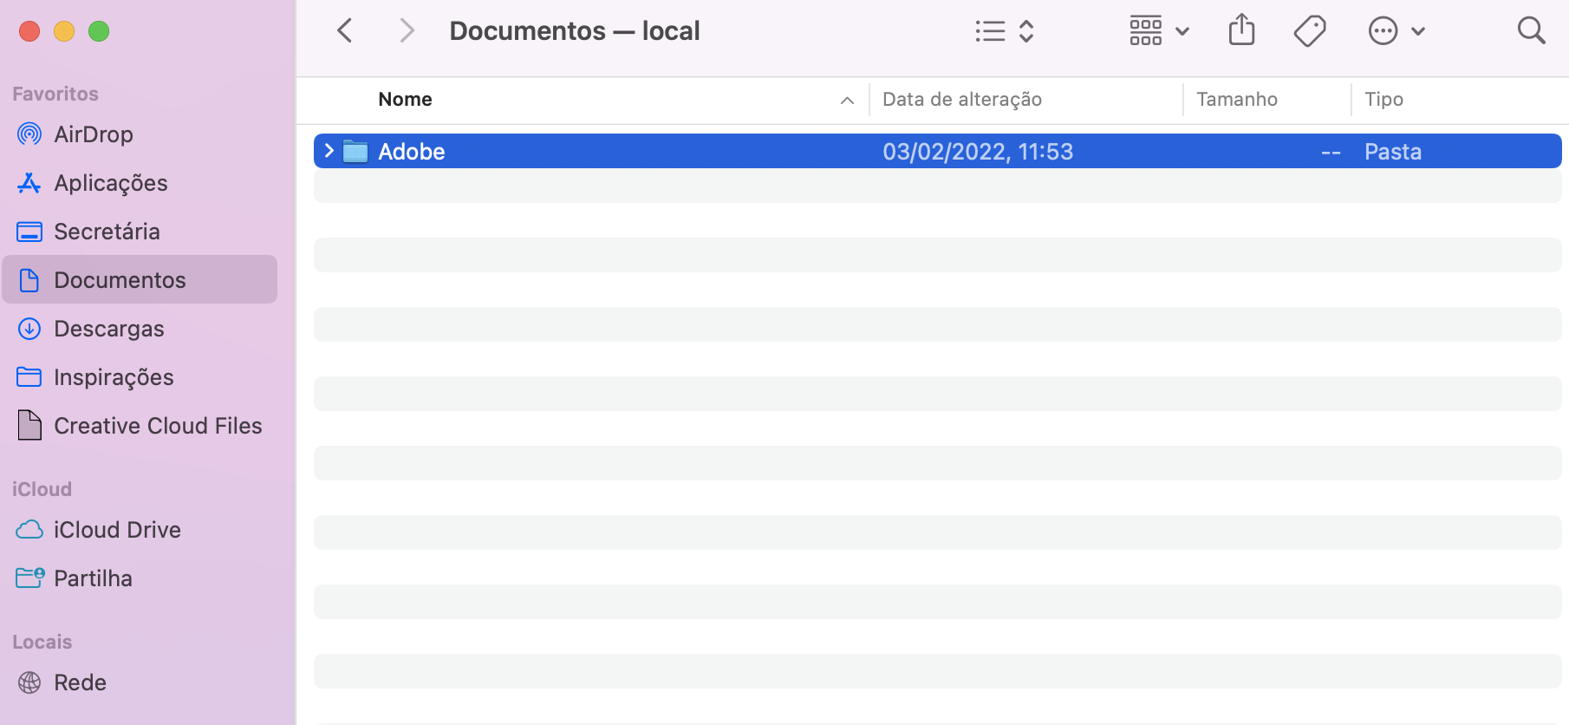
Task: Click the Aplicações sidebar icon
Action: coord(29,183)
